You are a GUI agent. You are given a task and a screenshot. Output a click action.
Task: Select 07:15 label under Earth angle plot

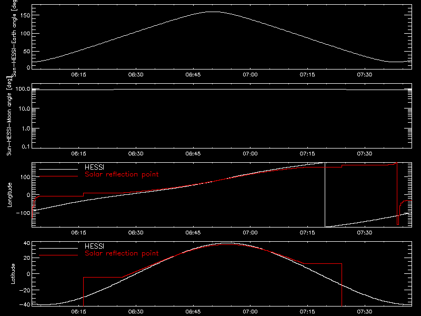click(x=307, y=75)
